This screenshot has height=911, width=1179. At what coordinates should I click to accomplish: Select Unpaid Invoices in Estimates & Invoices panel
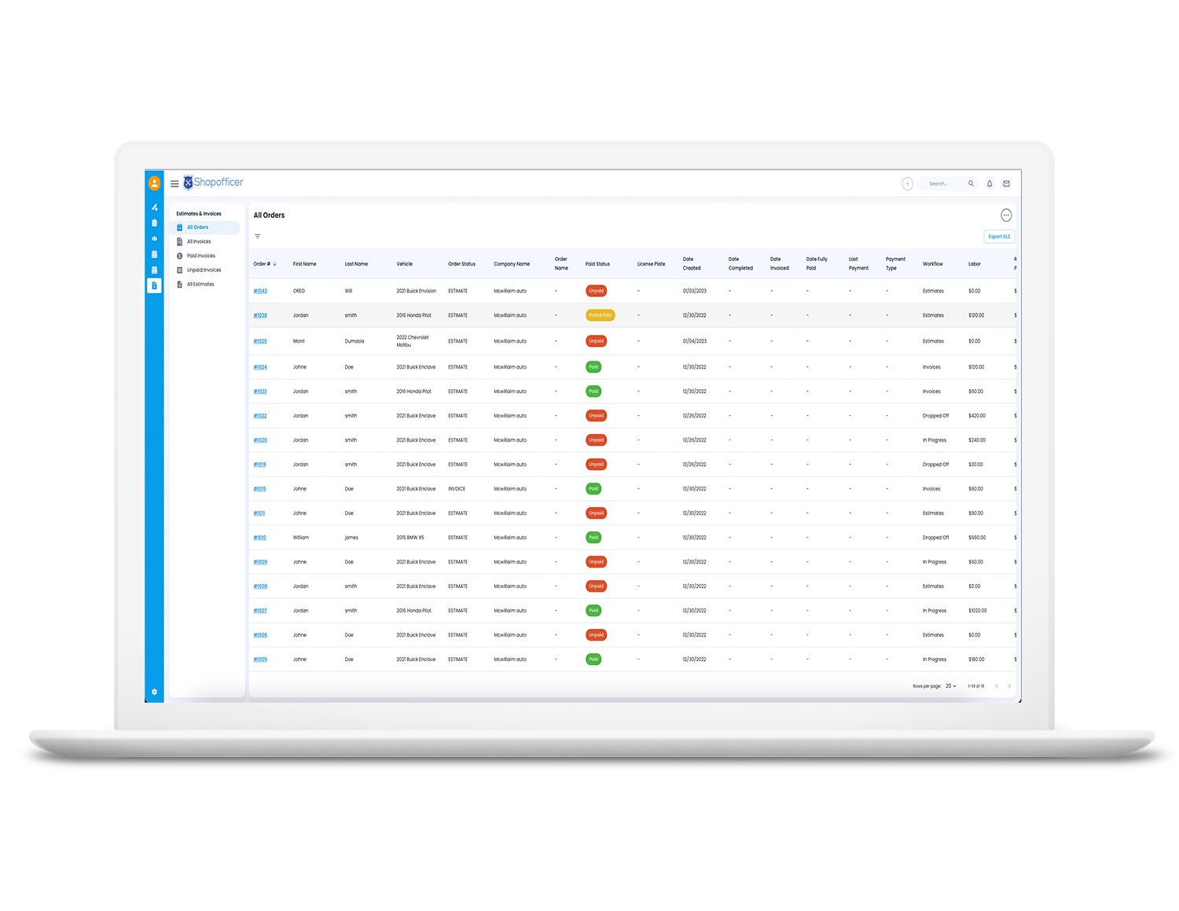[x=204, y=270]
